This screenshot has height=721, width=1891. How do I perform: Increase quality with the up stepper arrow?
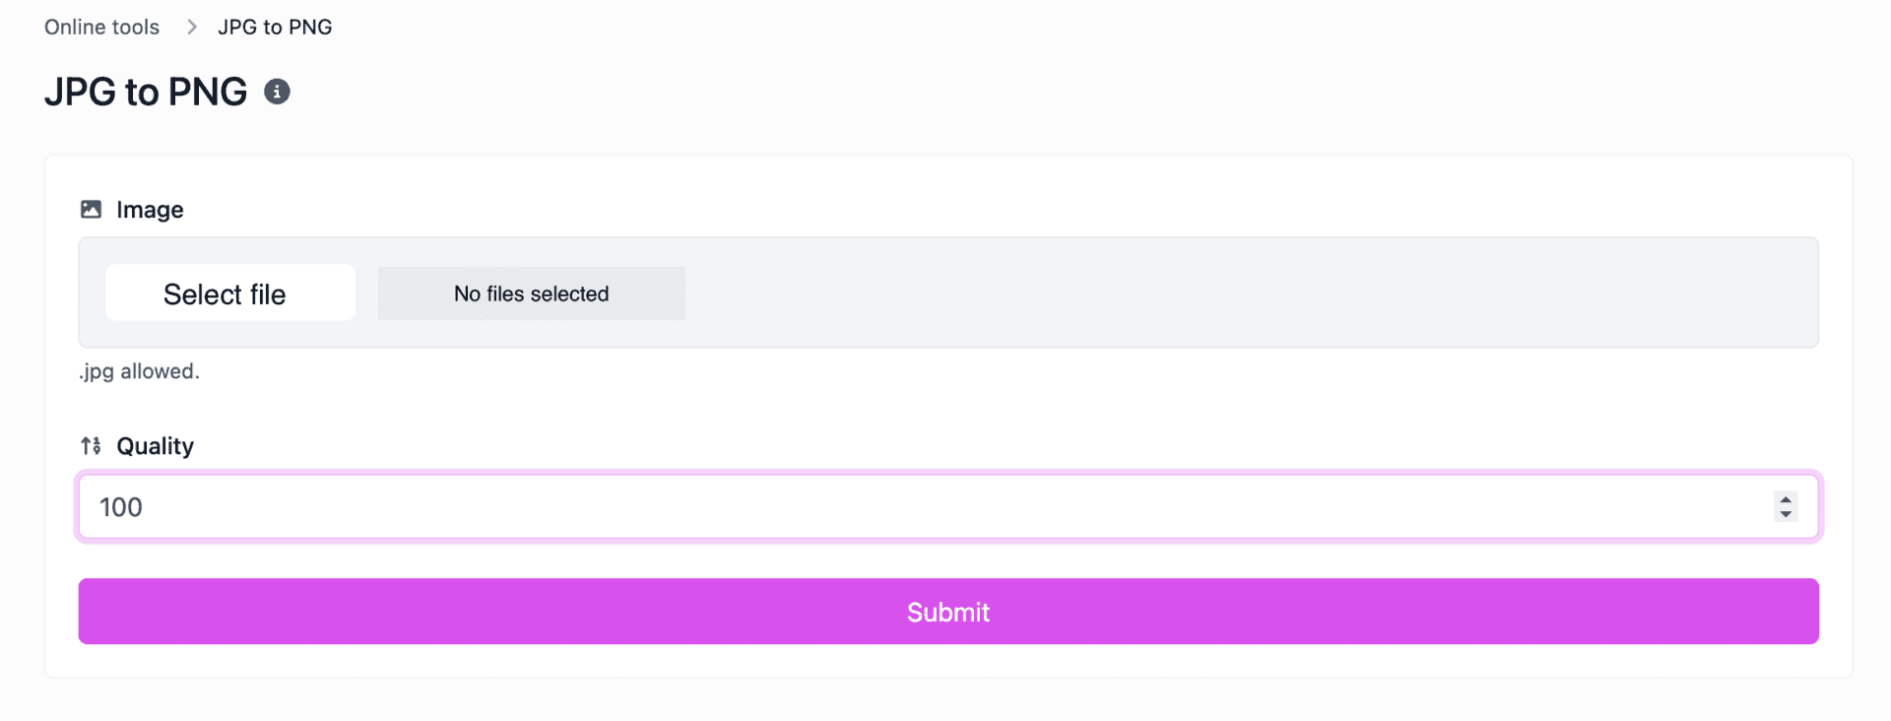(1786, 499)
